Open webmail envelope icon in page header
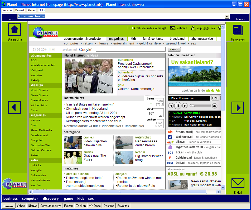Viewport: 251px width, 210px height. (x=173, y=28)
